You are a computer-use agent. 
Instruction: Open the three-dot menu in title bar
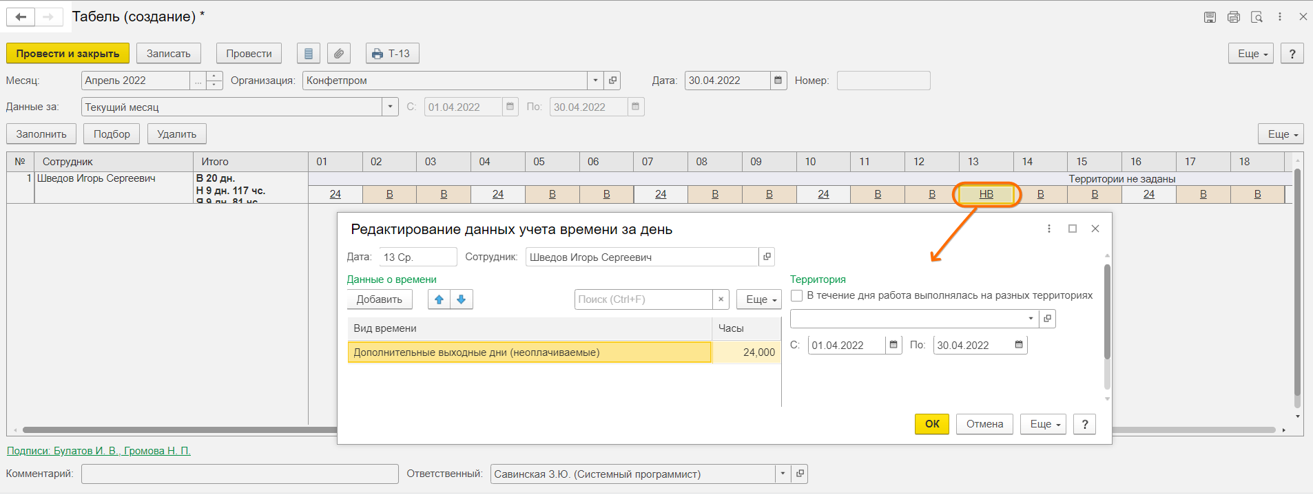(1280, 17)
